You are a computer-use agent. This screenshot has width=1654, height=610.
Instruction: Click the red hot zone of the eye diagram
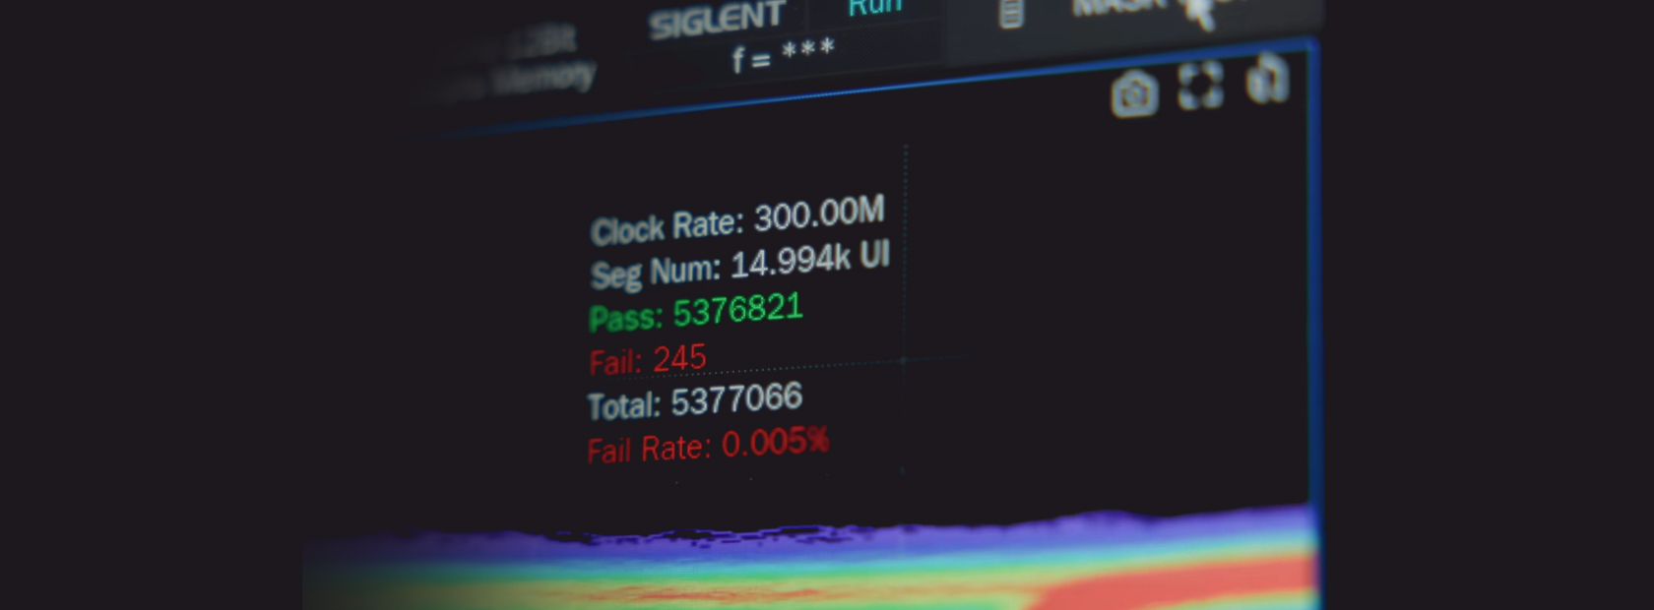point(1181,585)
